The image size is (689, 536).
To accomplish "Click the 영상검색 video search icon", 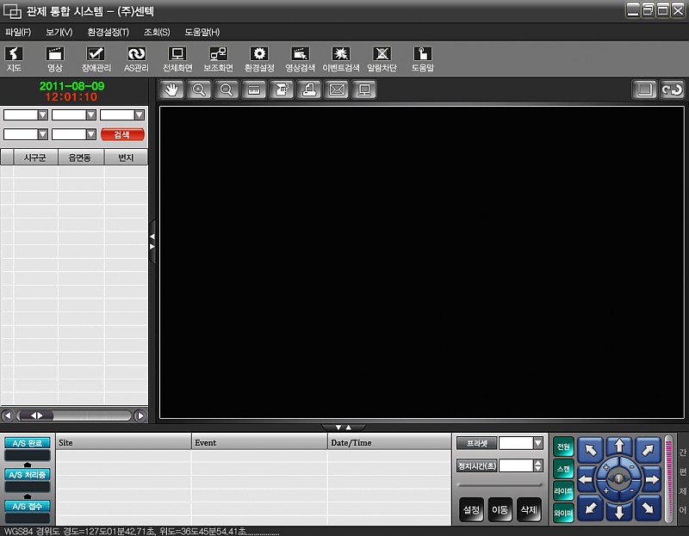I will 300,59.
